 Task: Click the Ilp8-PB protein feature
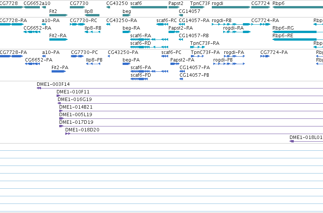(93, 64)
